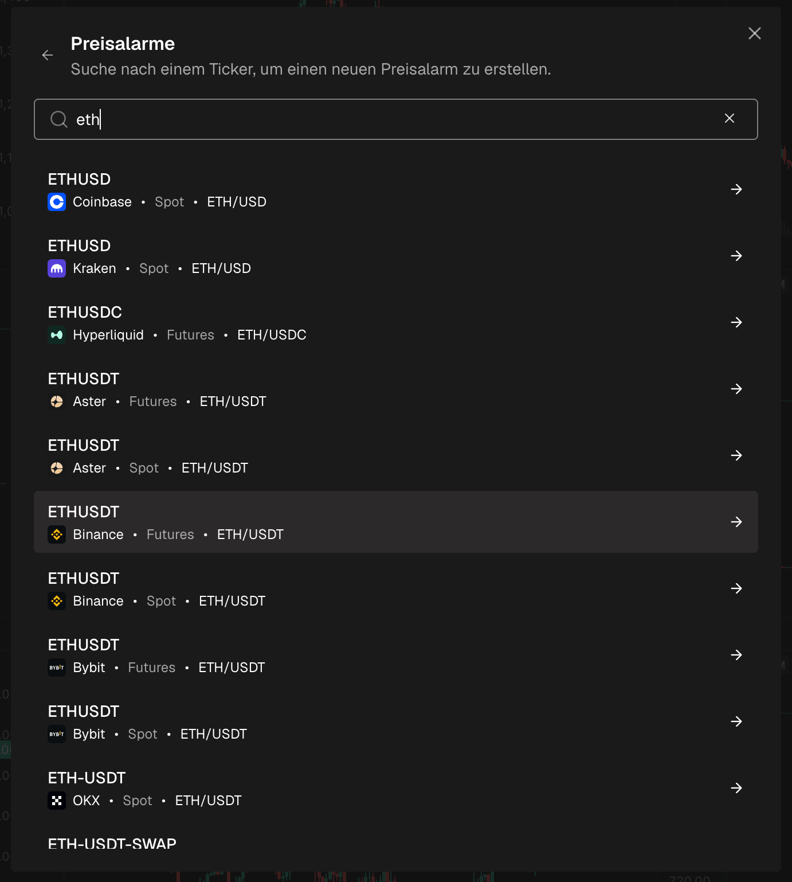Choose Binance Spot ETHUSDT ticker

coord(396,588)
